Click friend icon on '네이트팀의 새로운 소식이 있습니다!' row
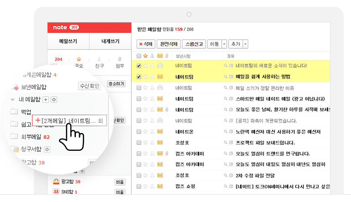Image resolution: width=351 pixels, height=202 pixels. [x=152, y=66]
